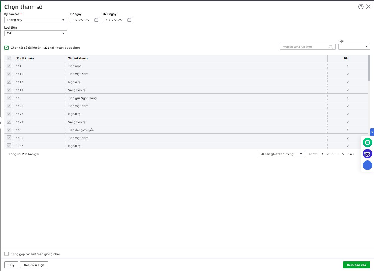Viewport: 374px width, 271px height.
Task: Toggle Chọn tất cả tài khoản checkbox
Action: [x=6, y=48]
